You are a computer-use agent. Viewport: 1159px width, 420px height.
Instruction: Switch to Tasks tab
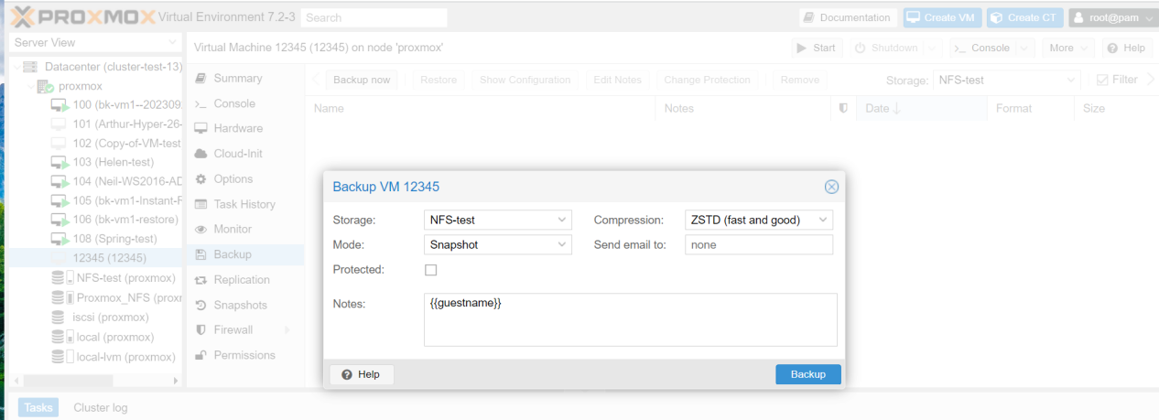coord(38,407)
